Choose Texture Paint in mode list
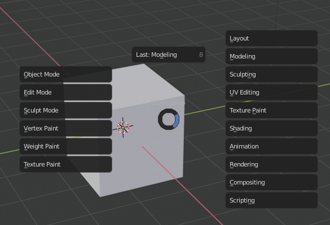The width and height of the screenshot is (330, 225). click(65, 164)
